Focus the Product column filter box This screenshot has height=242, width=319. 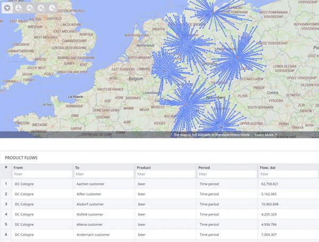[x=165, y=174]
